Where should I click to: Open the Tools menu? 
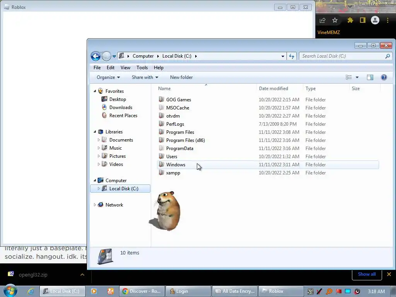(x=142, y=68)
